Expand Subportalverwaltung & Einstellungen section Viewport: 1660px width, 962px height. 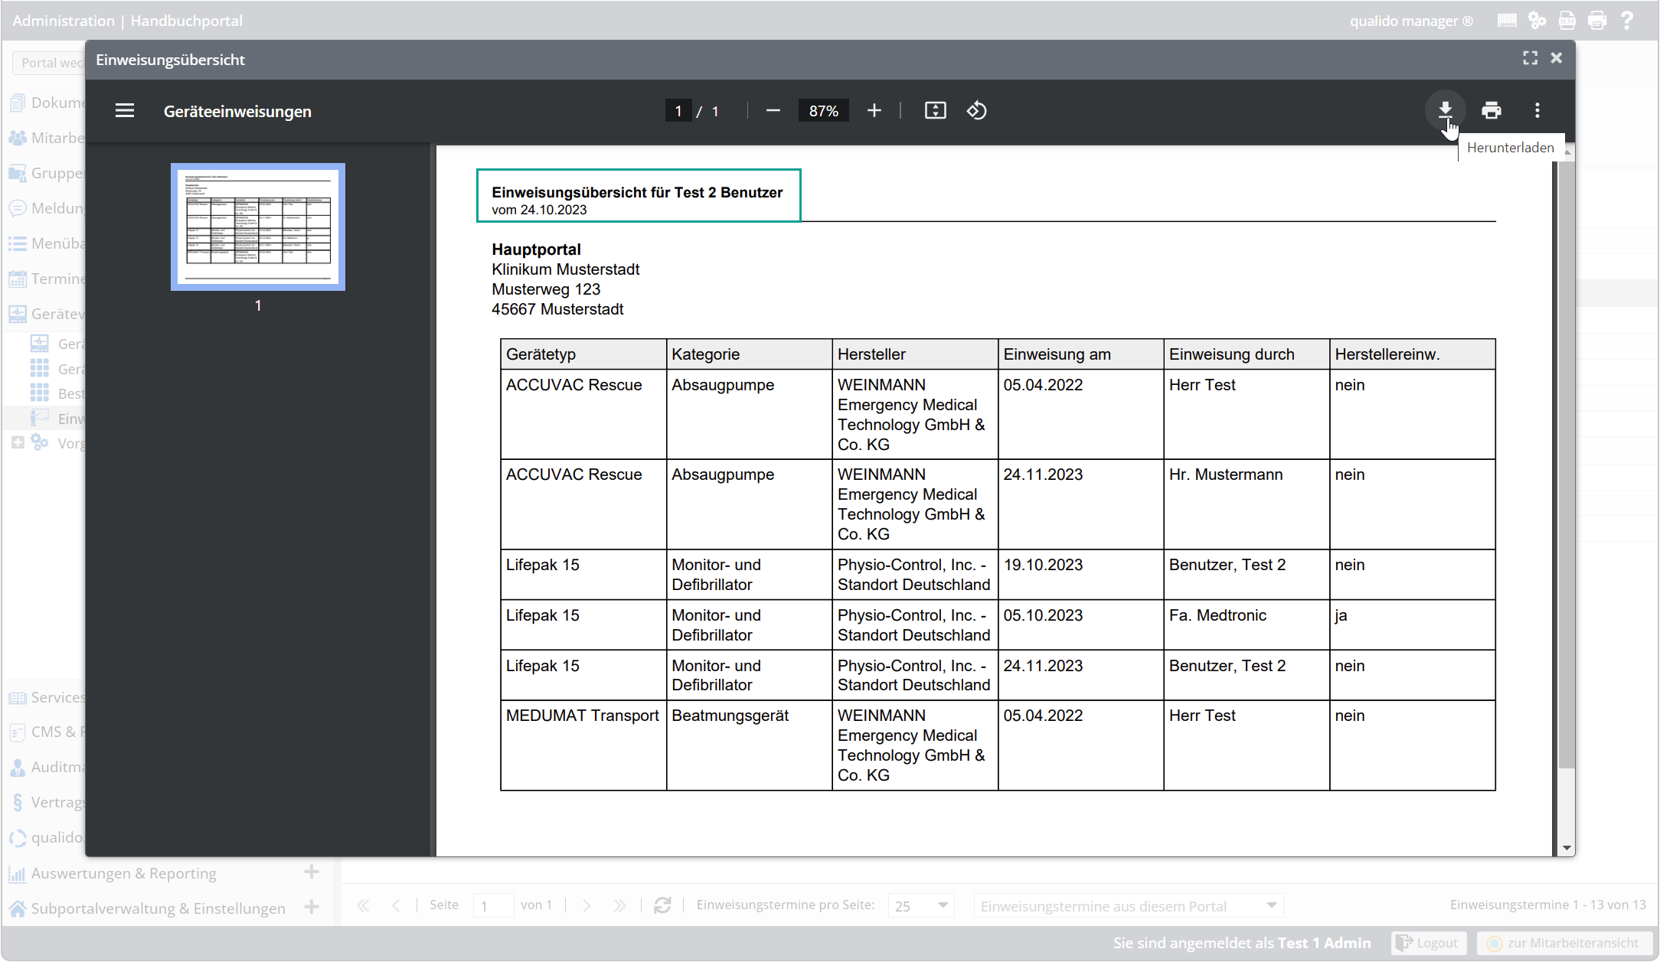click(x=312, y=907)
